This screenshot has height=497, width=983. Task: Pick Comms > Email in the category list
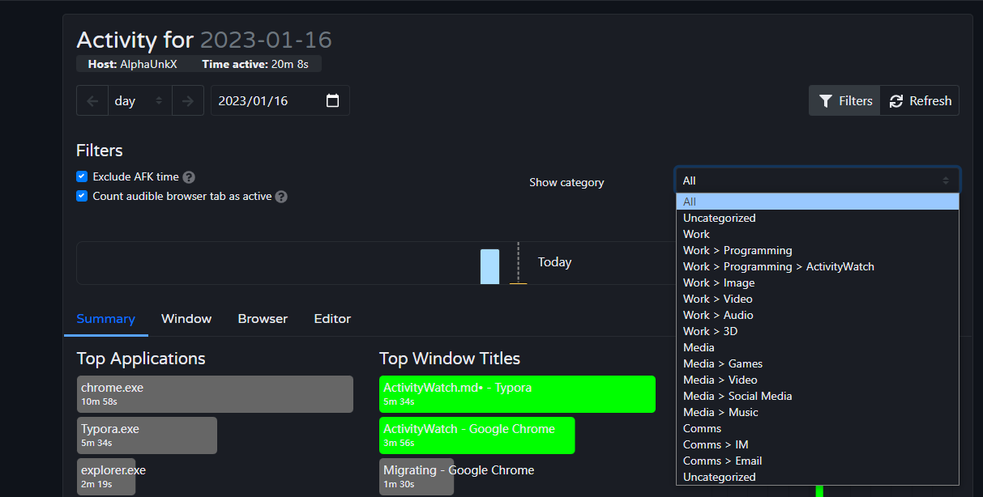tap(722, 461)
